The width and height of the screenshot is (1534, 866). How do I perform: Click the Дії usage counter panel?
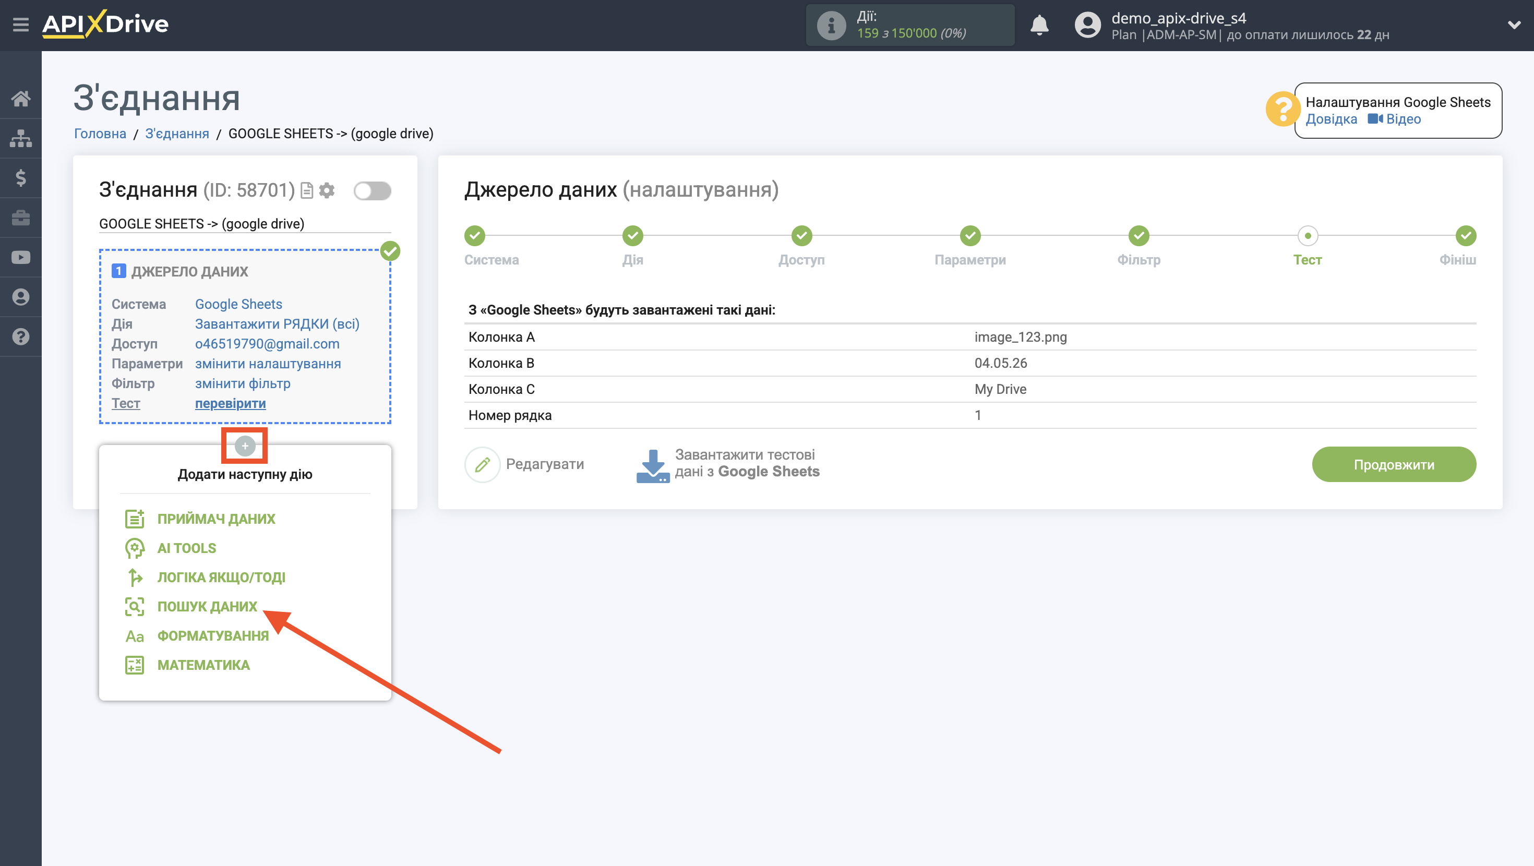point(910,25)
